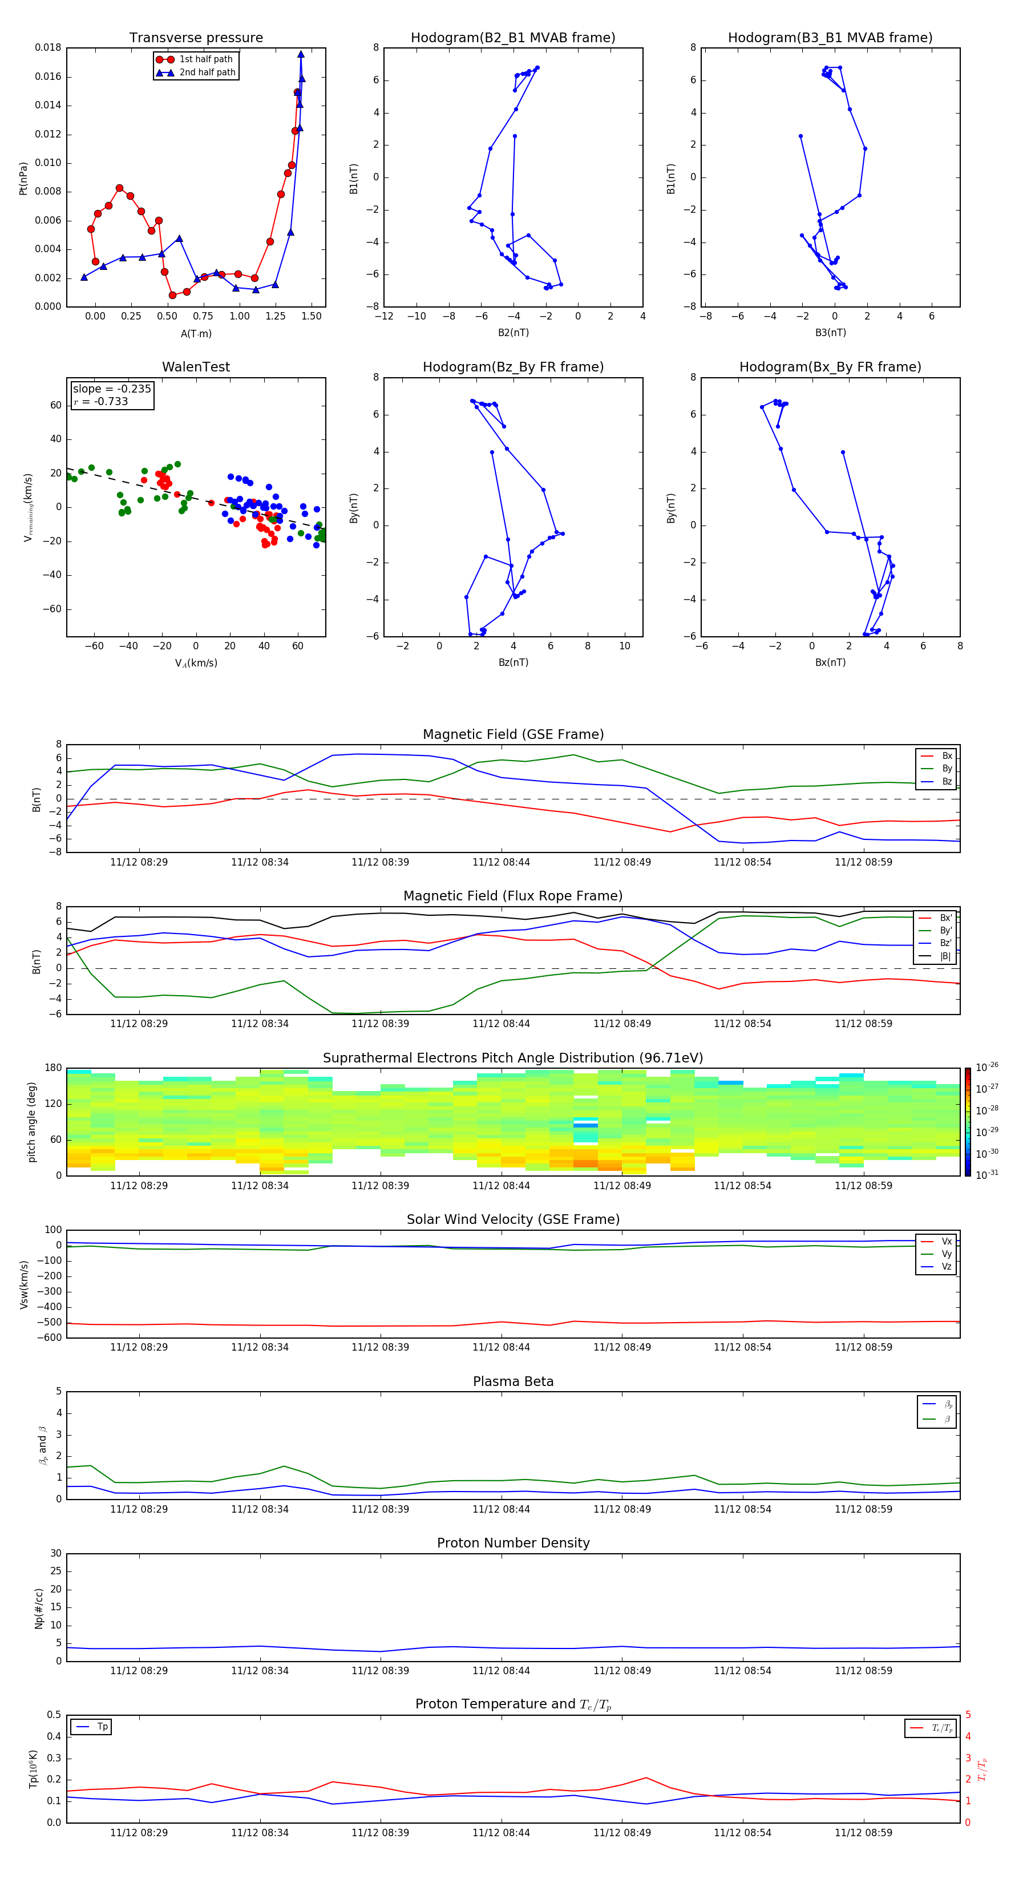Screen dimensions: 1027x1883
Task: Click the 'A(T·m)' x-axis label
Action: [x=196, y=333]
